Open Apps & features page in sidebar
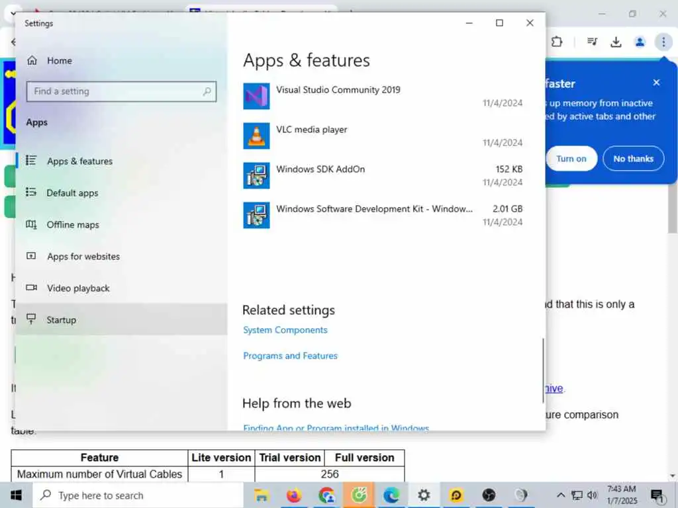Viewport: 678px width, 508px height. pos(122,161)
